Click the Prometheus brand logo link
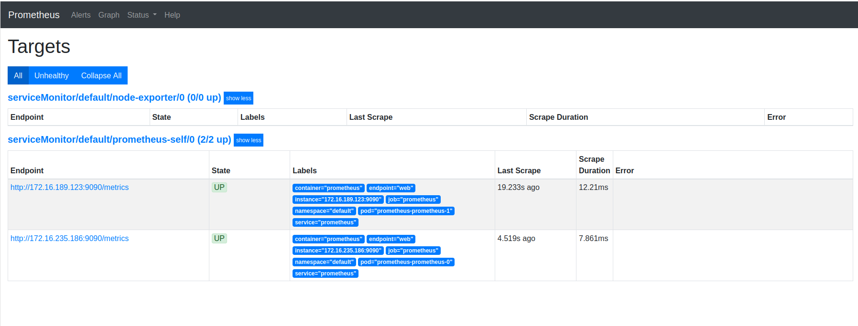The width and height of the screenshot is (858, 326). [34, 15]
